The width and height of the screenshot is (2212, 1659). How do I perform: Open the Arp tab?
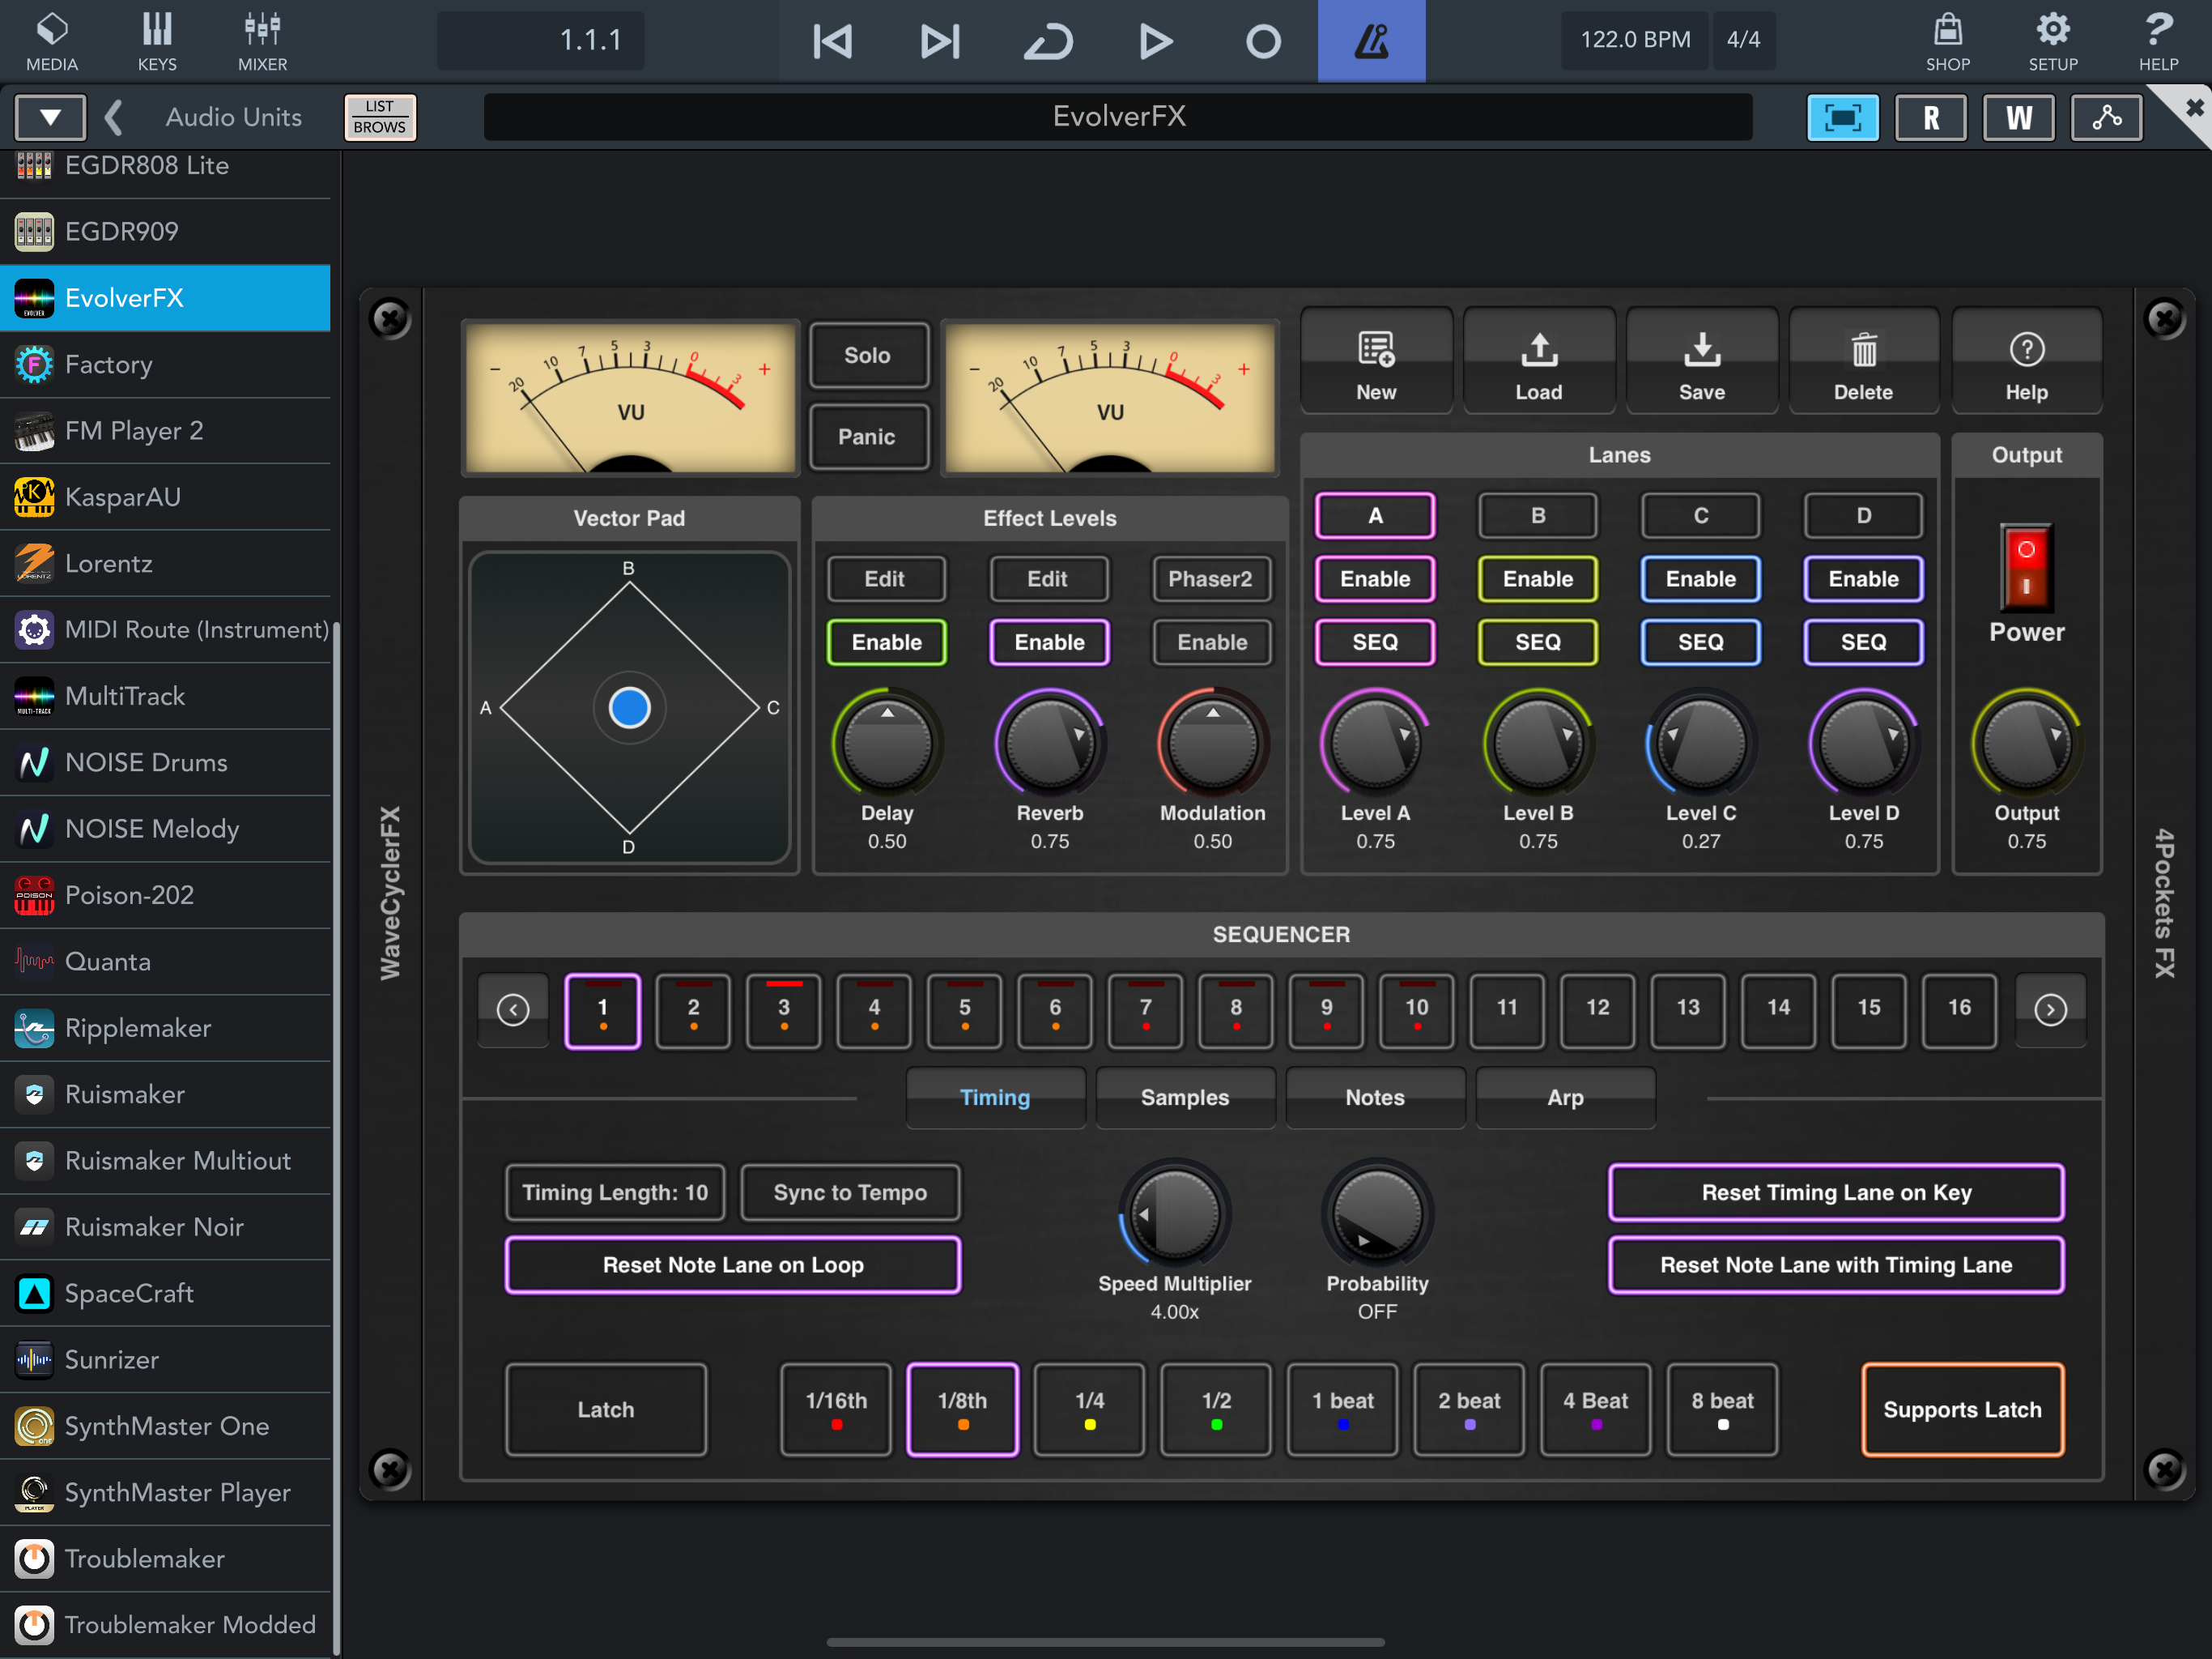[x=1565, y=1098]
